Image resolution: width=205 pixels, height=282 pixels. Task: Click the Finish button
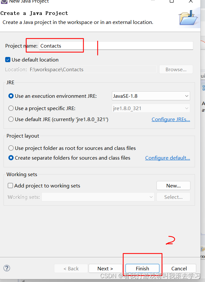coord(142,268)
